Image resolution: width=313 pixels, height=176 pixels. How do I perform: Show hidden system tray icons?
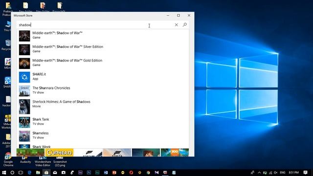259,173
